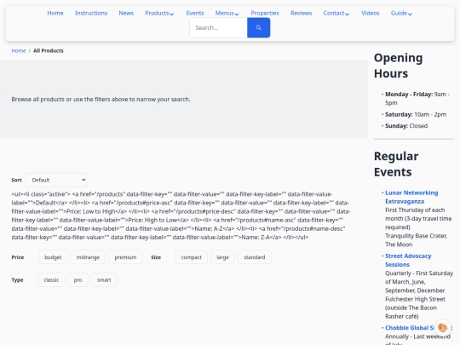460x345 pixels.
Task: Click the Sunday: Closed entry
Action: coord(406,126)
